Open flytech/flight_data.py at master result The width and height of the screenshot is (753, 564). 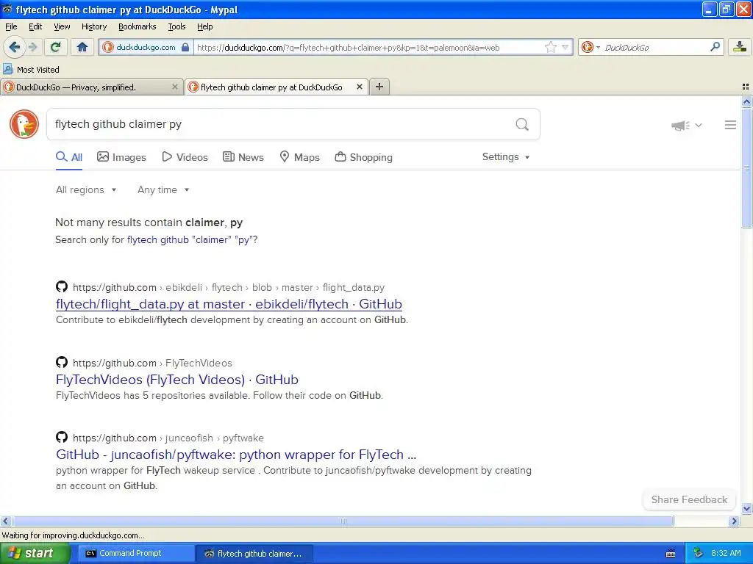pyautogui.click(x=229, y=304)
